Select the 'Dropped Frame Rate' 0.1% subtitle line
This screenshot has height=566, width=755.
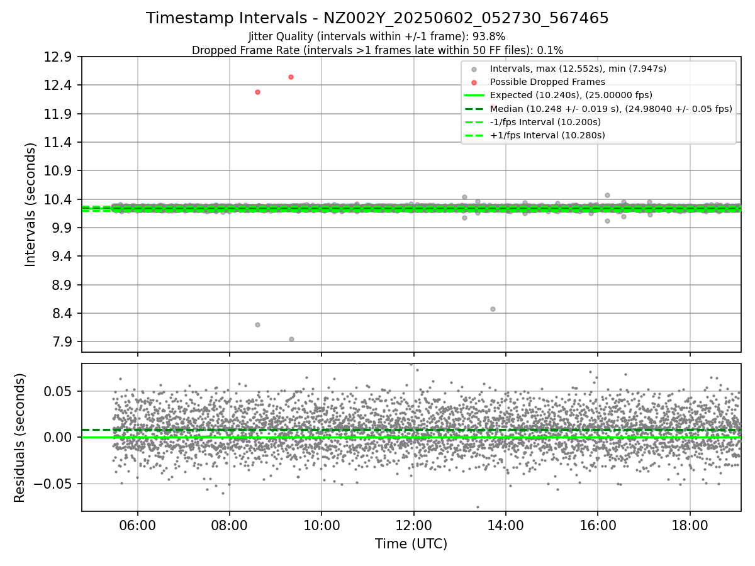(x=377, y=50)
